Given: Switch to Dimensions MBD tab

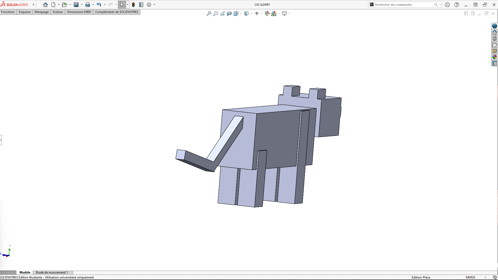Looking at the screenshot, I should tap(79, 12).
